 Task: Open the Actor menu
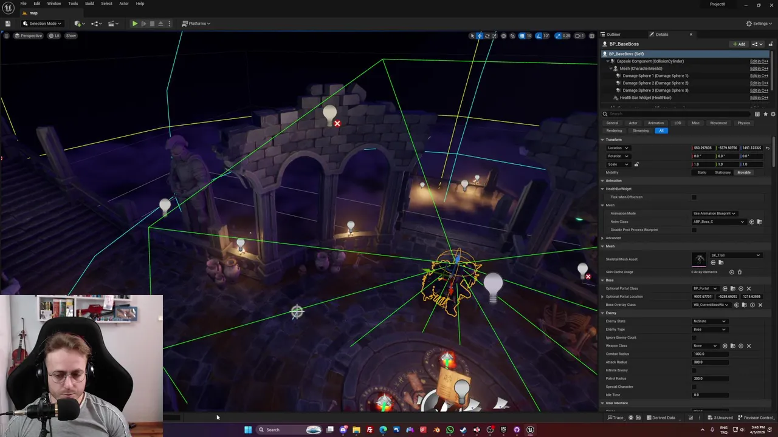pos(124,4)
